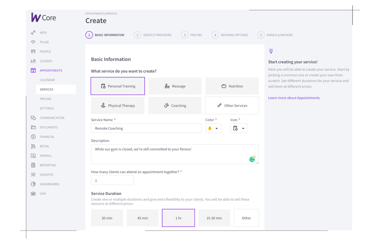Select the 45 min duration option
The height and width of the screenshot is (240, 378).
[143, 218]
